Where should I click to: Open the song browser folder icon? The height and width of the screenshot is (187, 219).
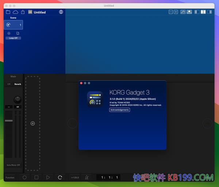(x=8, y=12)
